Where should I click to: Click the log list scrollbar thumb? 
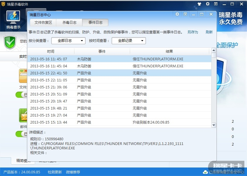coord(214,55)
